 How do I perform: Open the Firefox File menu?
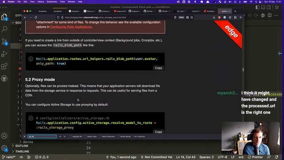click(19, 2)
